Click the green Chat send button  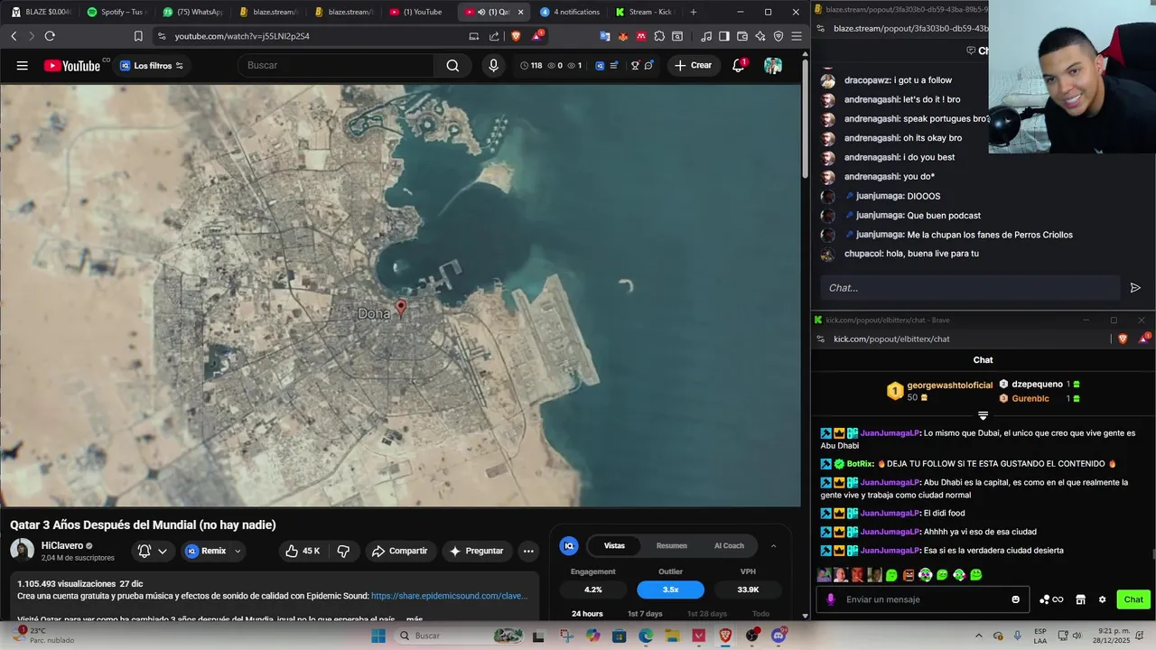pyautogui.click(x=1133, y=599)
